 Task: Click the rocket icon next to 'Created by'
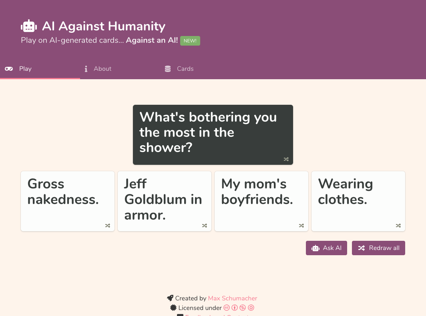pyautogui.click(x=169, y=298)
